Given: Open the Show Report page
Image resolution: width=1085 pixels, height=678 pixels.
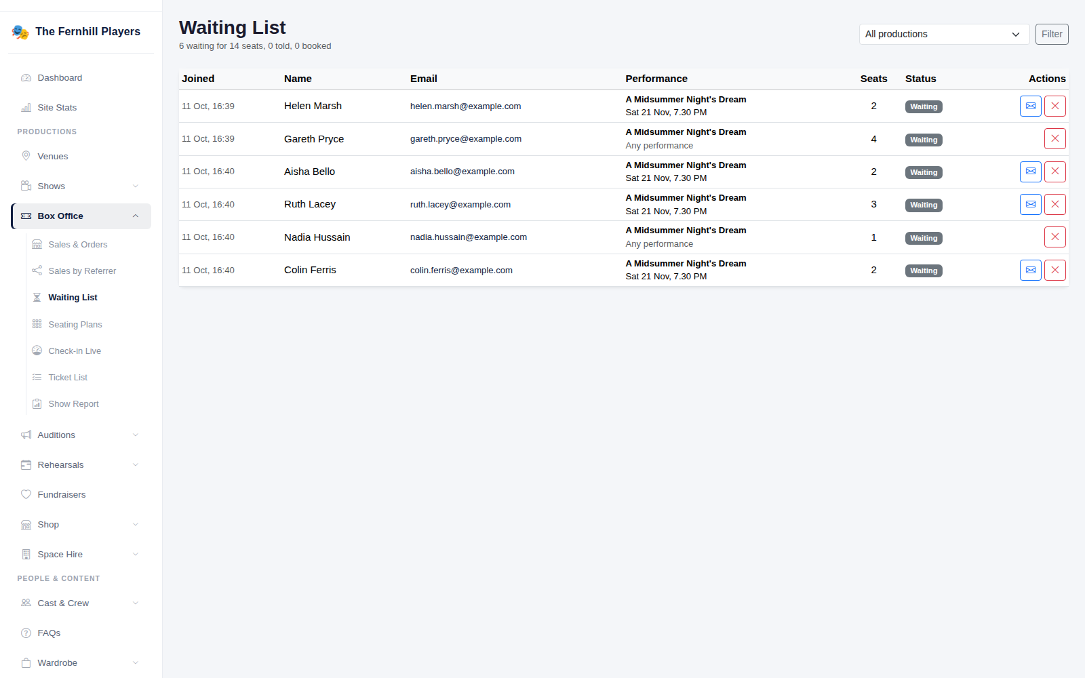Looking at the screenshot, I should click(x=88, y=404).
